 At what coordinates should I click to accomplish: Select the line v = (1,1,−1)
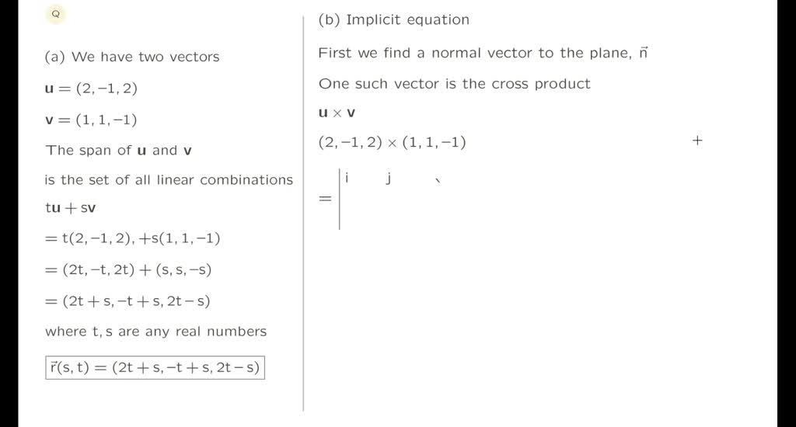(91, 120)
